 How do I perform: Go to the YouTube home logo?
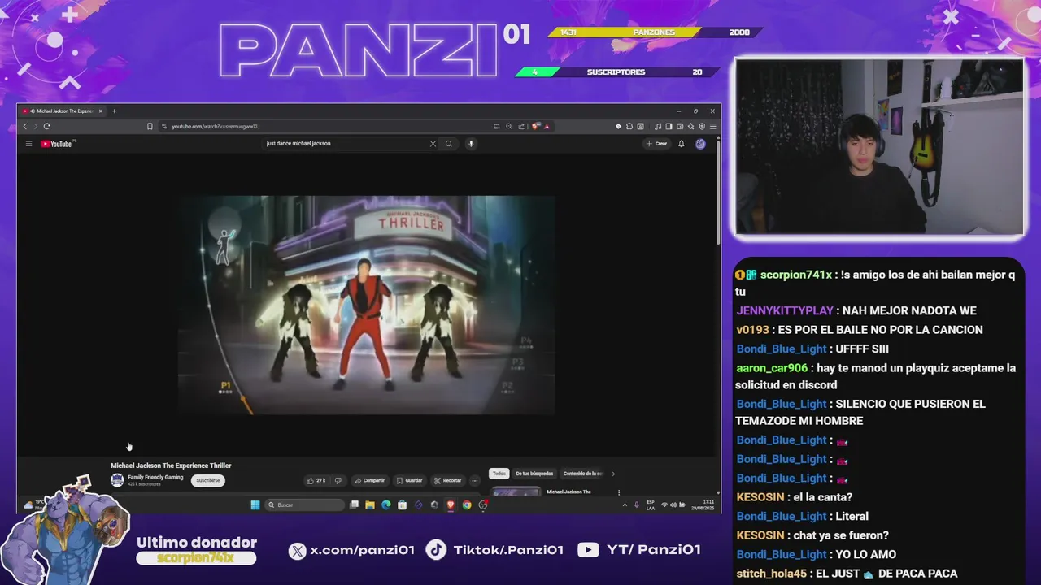click(56, 144)
